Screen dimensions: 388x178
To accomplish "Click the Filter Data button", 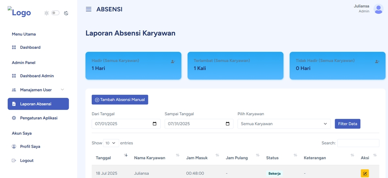I will 348,124.
